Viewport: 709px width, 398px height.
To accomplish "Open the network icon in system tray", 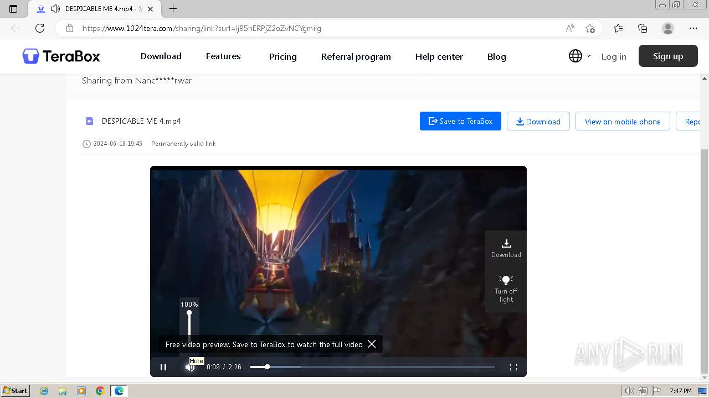I will [643, 391].
